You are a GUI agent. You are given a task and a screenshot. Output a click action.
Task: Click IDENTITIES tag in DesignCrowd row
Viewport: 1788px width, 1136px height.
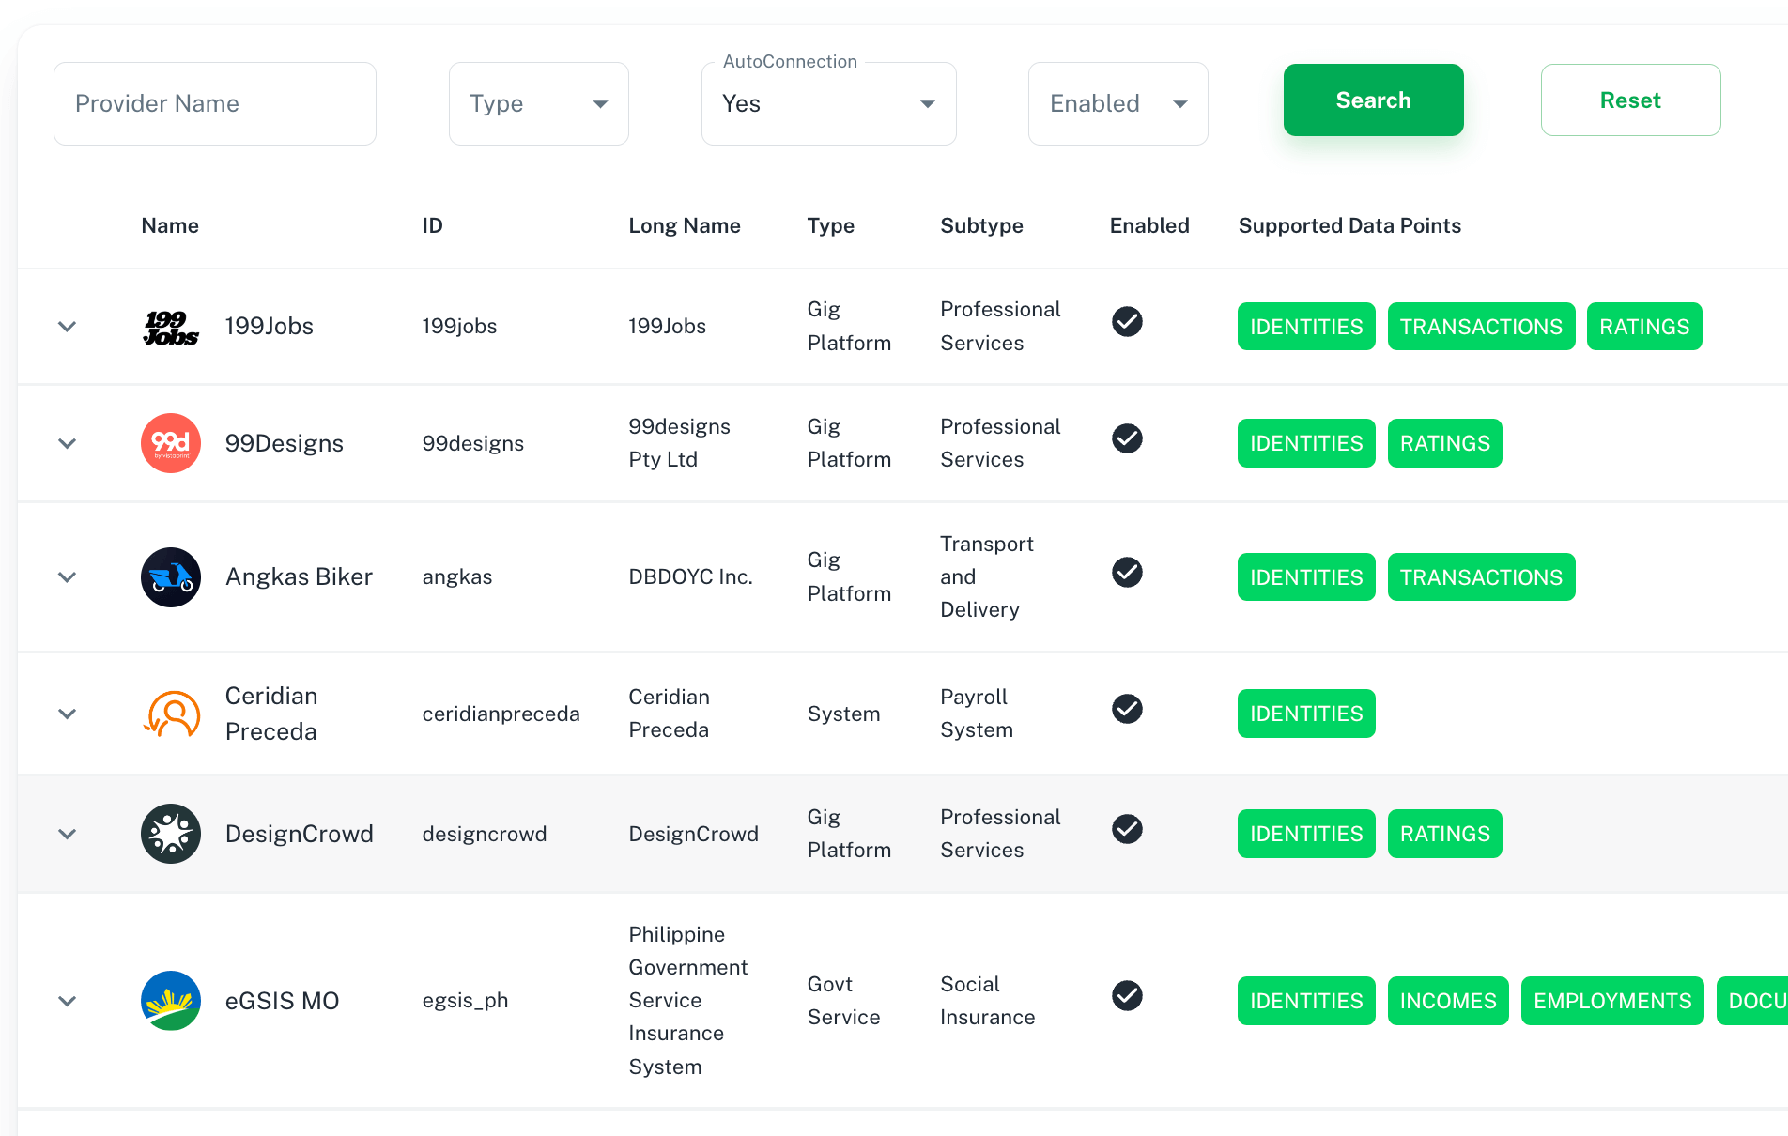tap(1306, 834)
